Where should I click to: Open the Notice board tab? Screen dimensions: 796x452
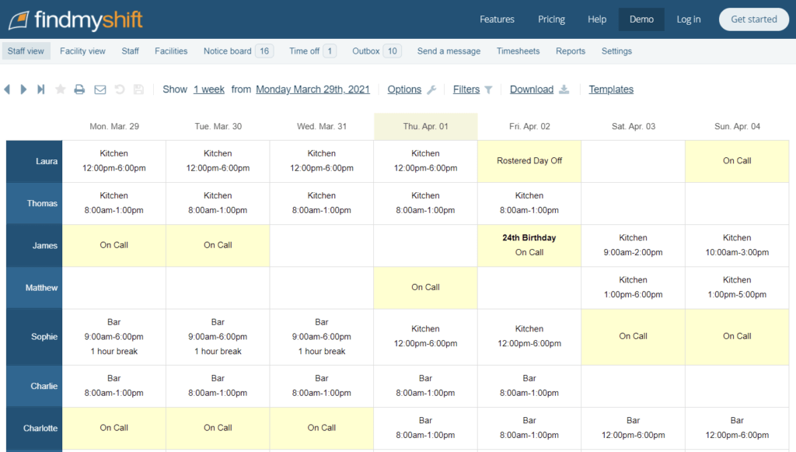pyautogui.click(x=238, y=51)
